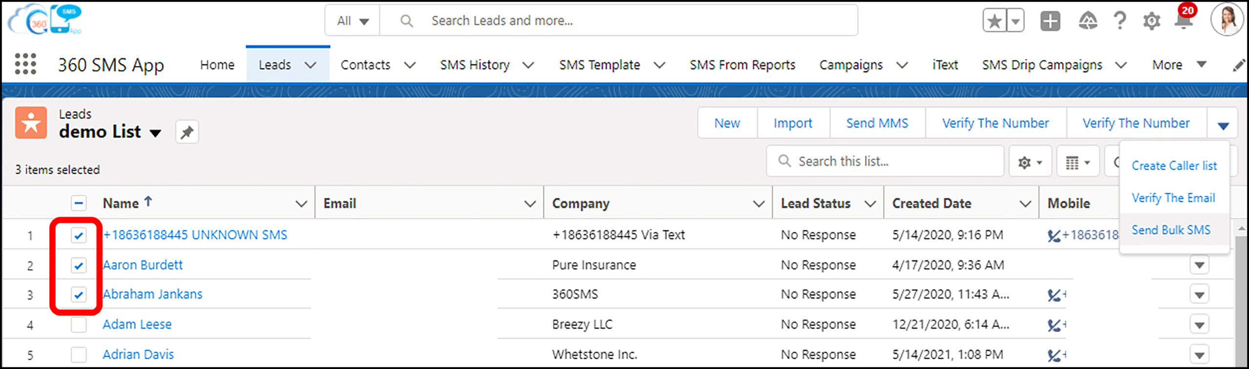Open row actions for Abraham Jankans
The image size is (1249, 369).
(x=1200, y=295)
